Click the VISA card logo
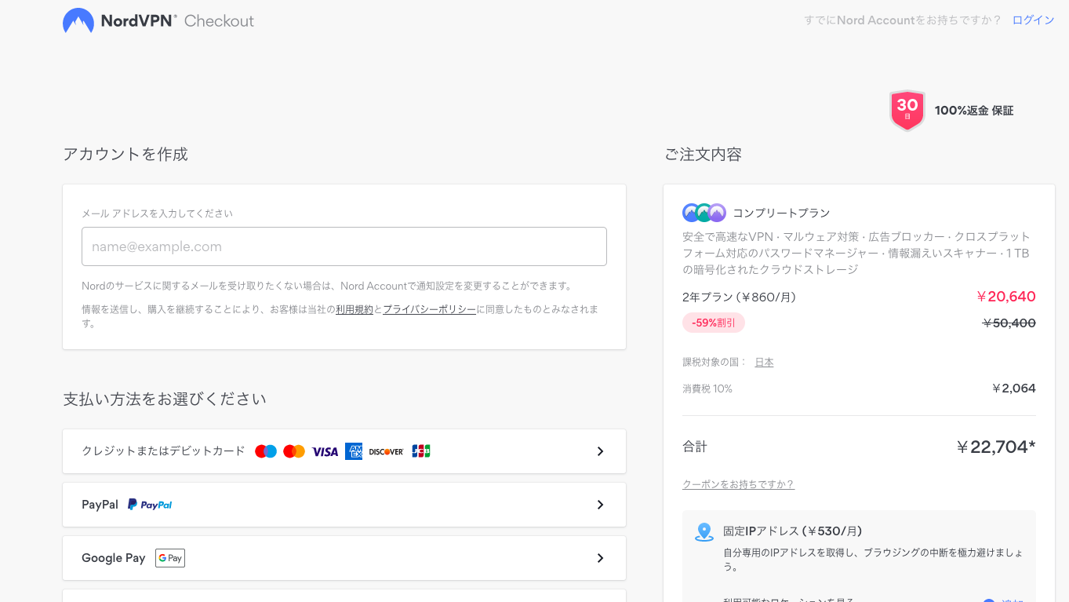This screenshot has height=602, width=1069. coord(325,451)
